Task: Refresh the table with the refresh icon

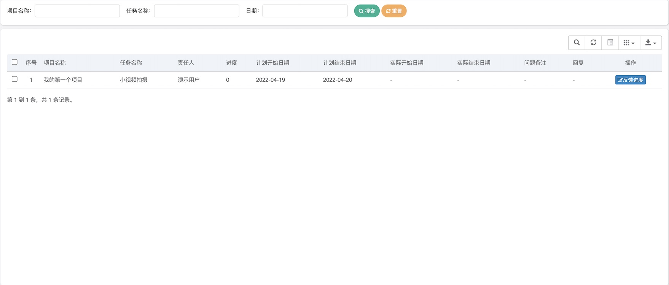Action: [x=593, y=43]
